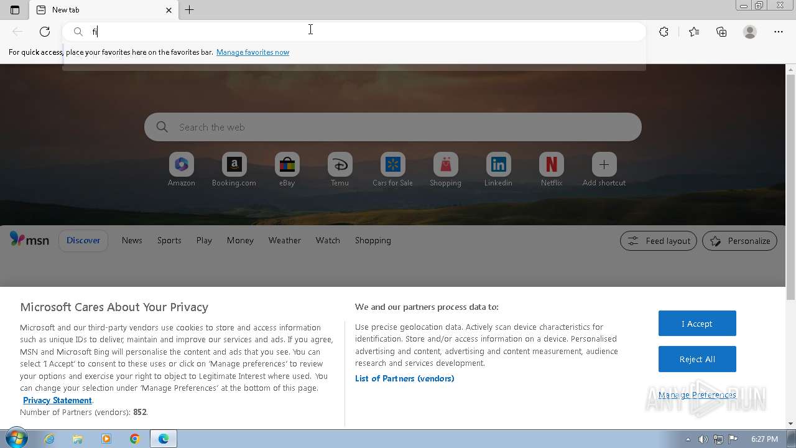Launch Google Chrome from taskbar
796x448 pixels.
[x=135, y=439]
